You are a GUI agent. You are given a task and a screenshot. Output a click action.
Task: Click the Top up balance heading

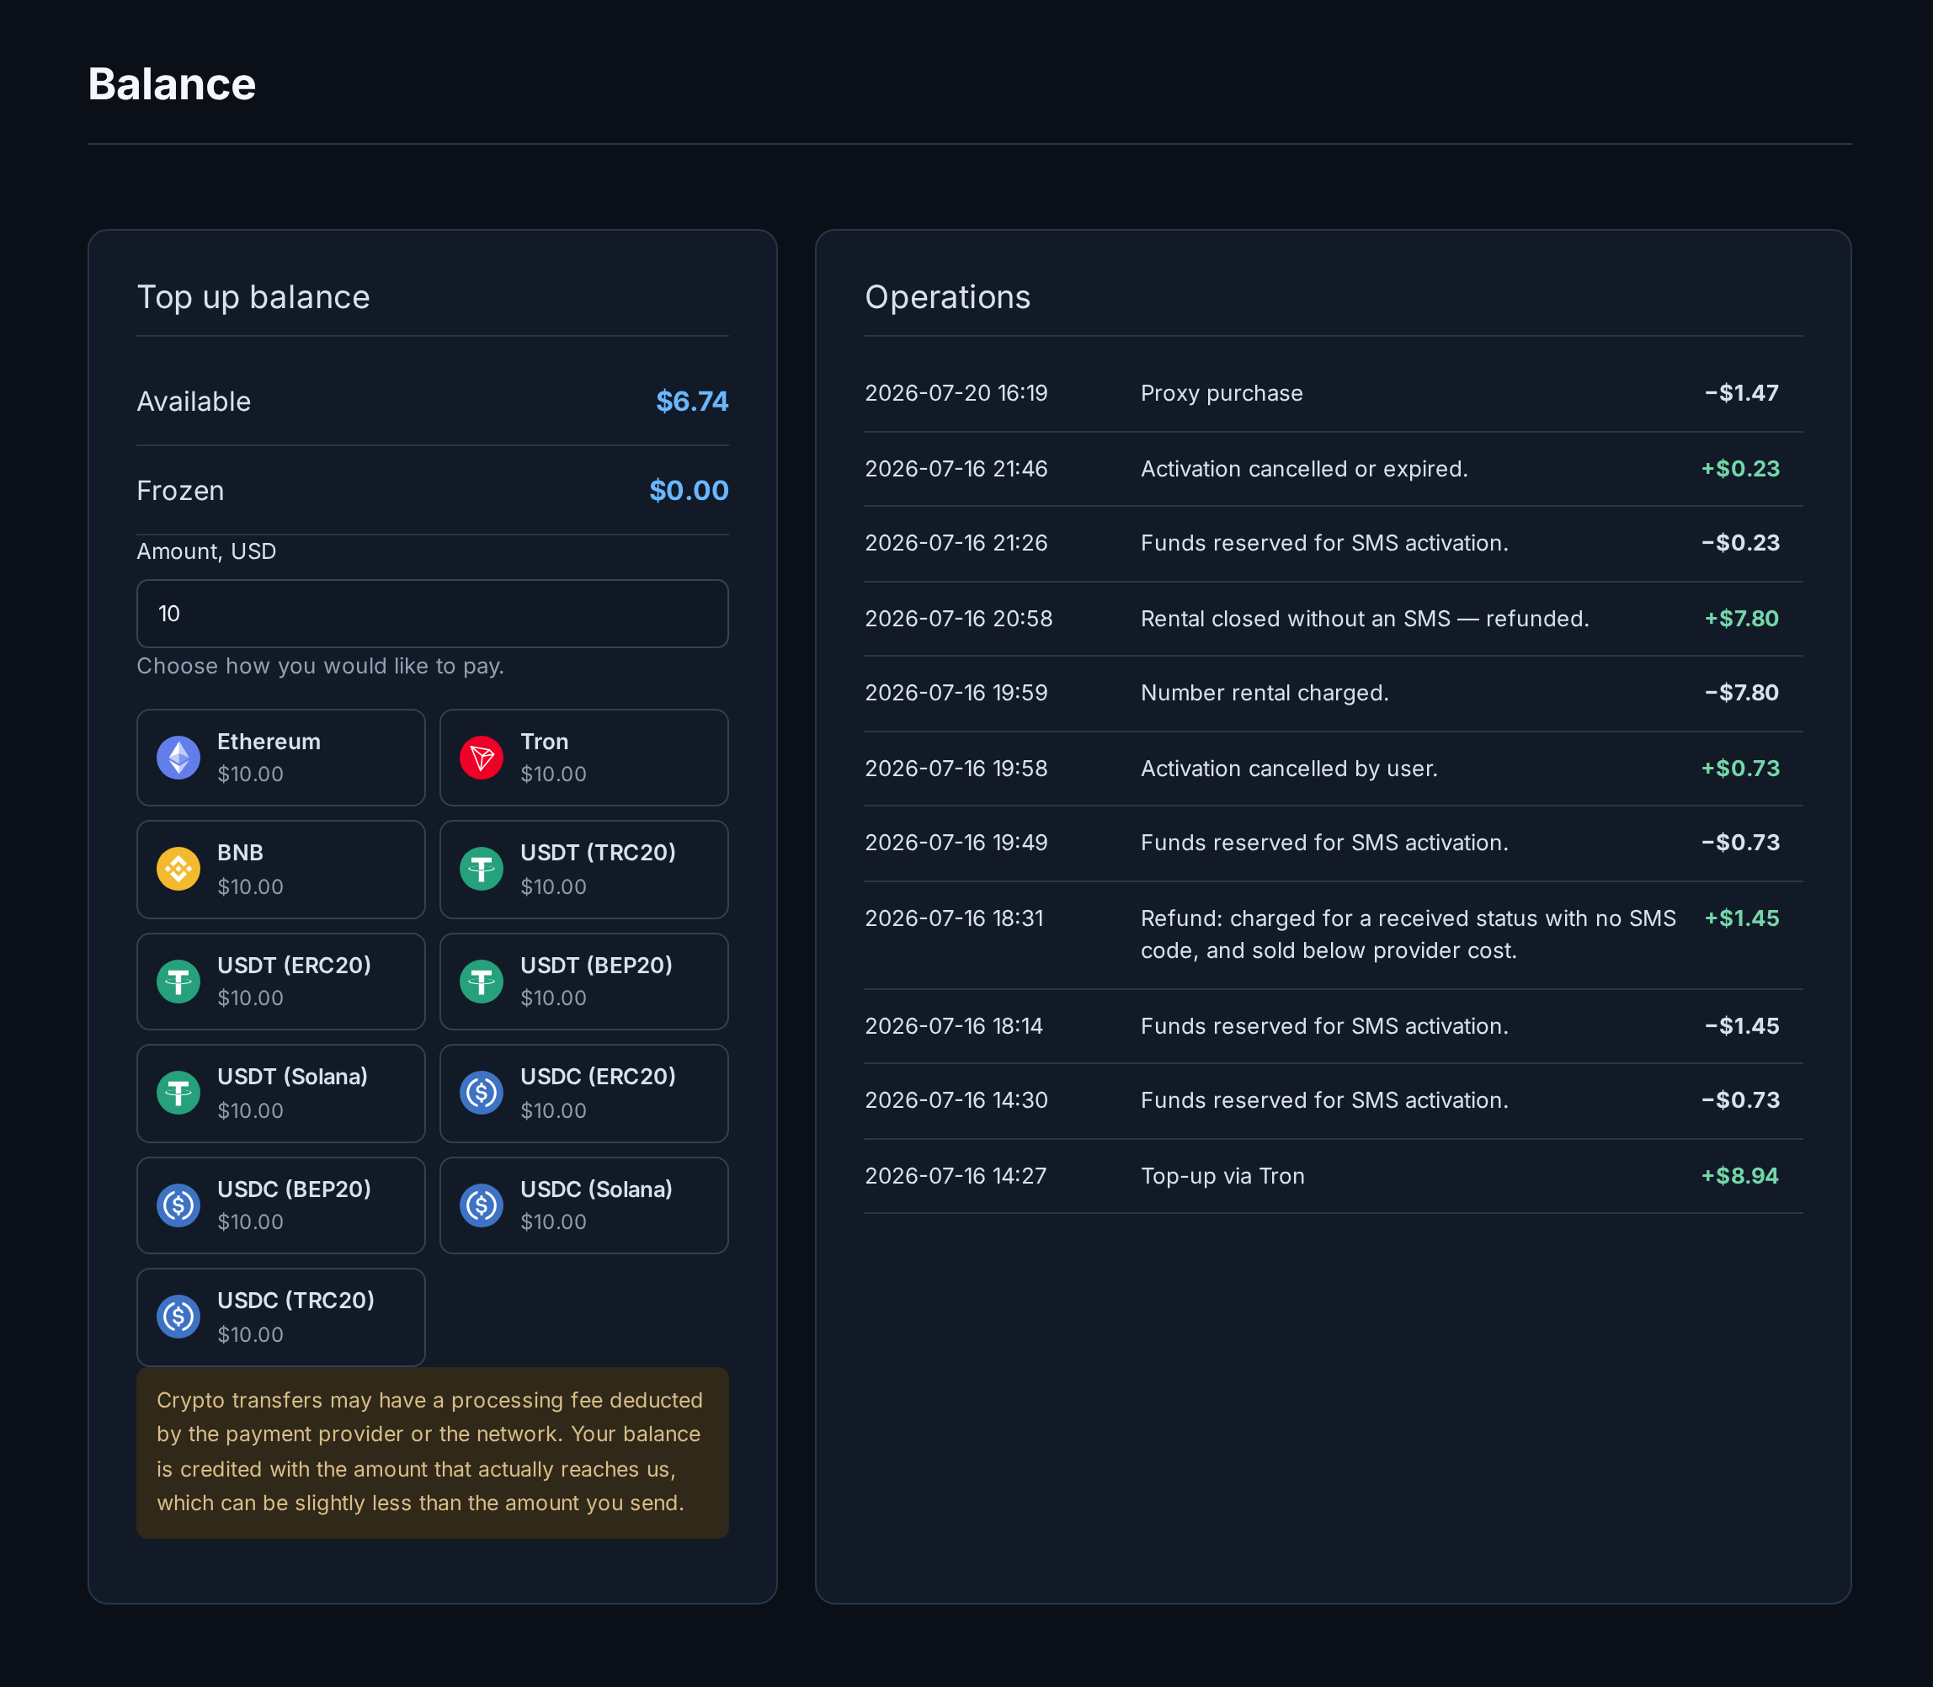click(253, 297)
